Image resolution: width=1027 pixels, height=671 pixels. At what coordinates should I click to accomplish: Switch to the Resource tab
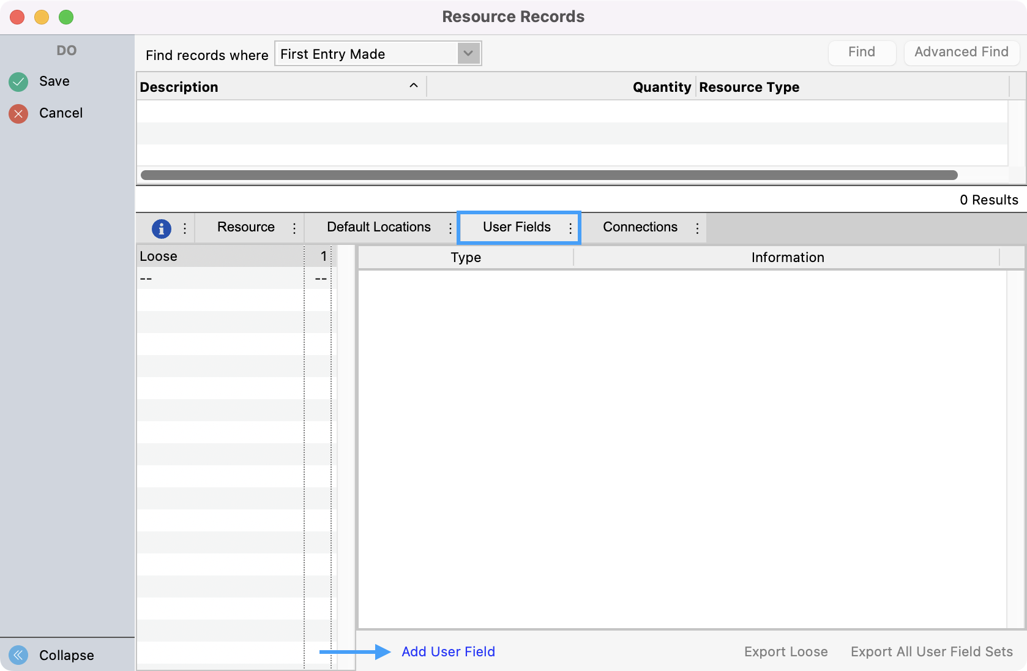[245, 227]
